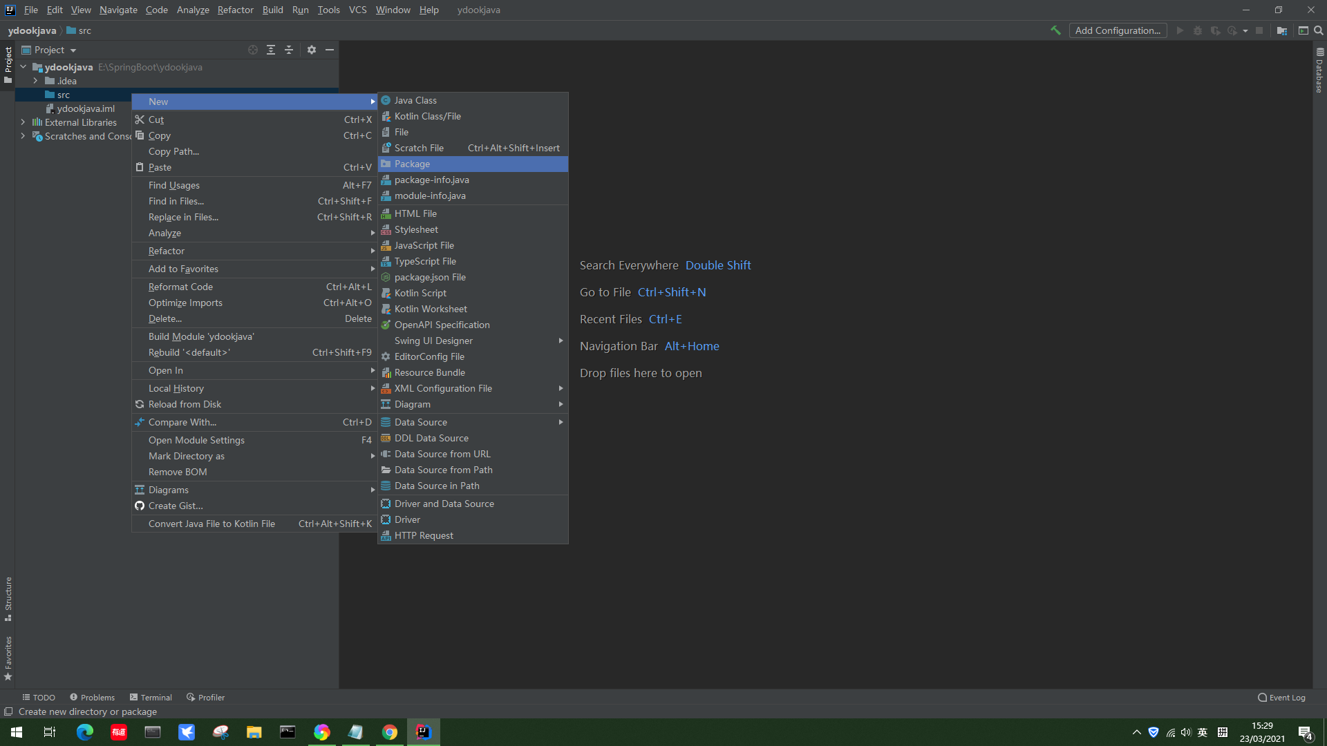
Task: Select the ydookjava.iml file in the tree
Action: (86, 108)
